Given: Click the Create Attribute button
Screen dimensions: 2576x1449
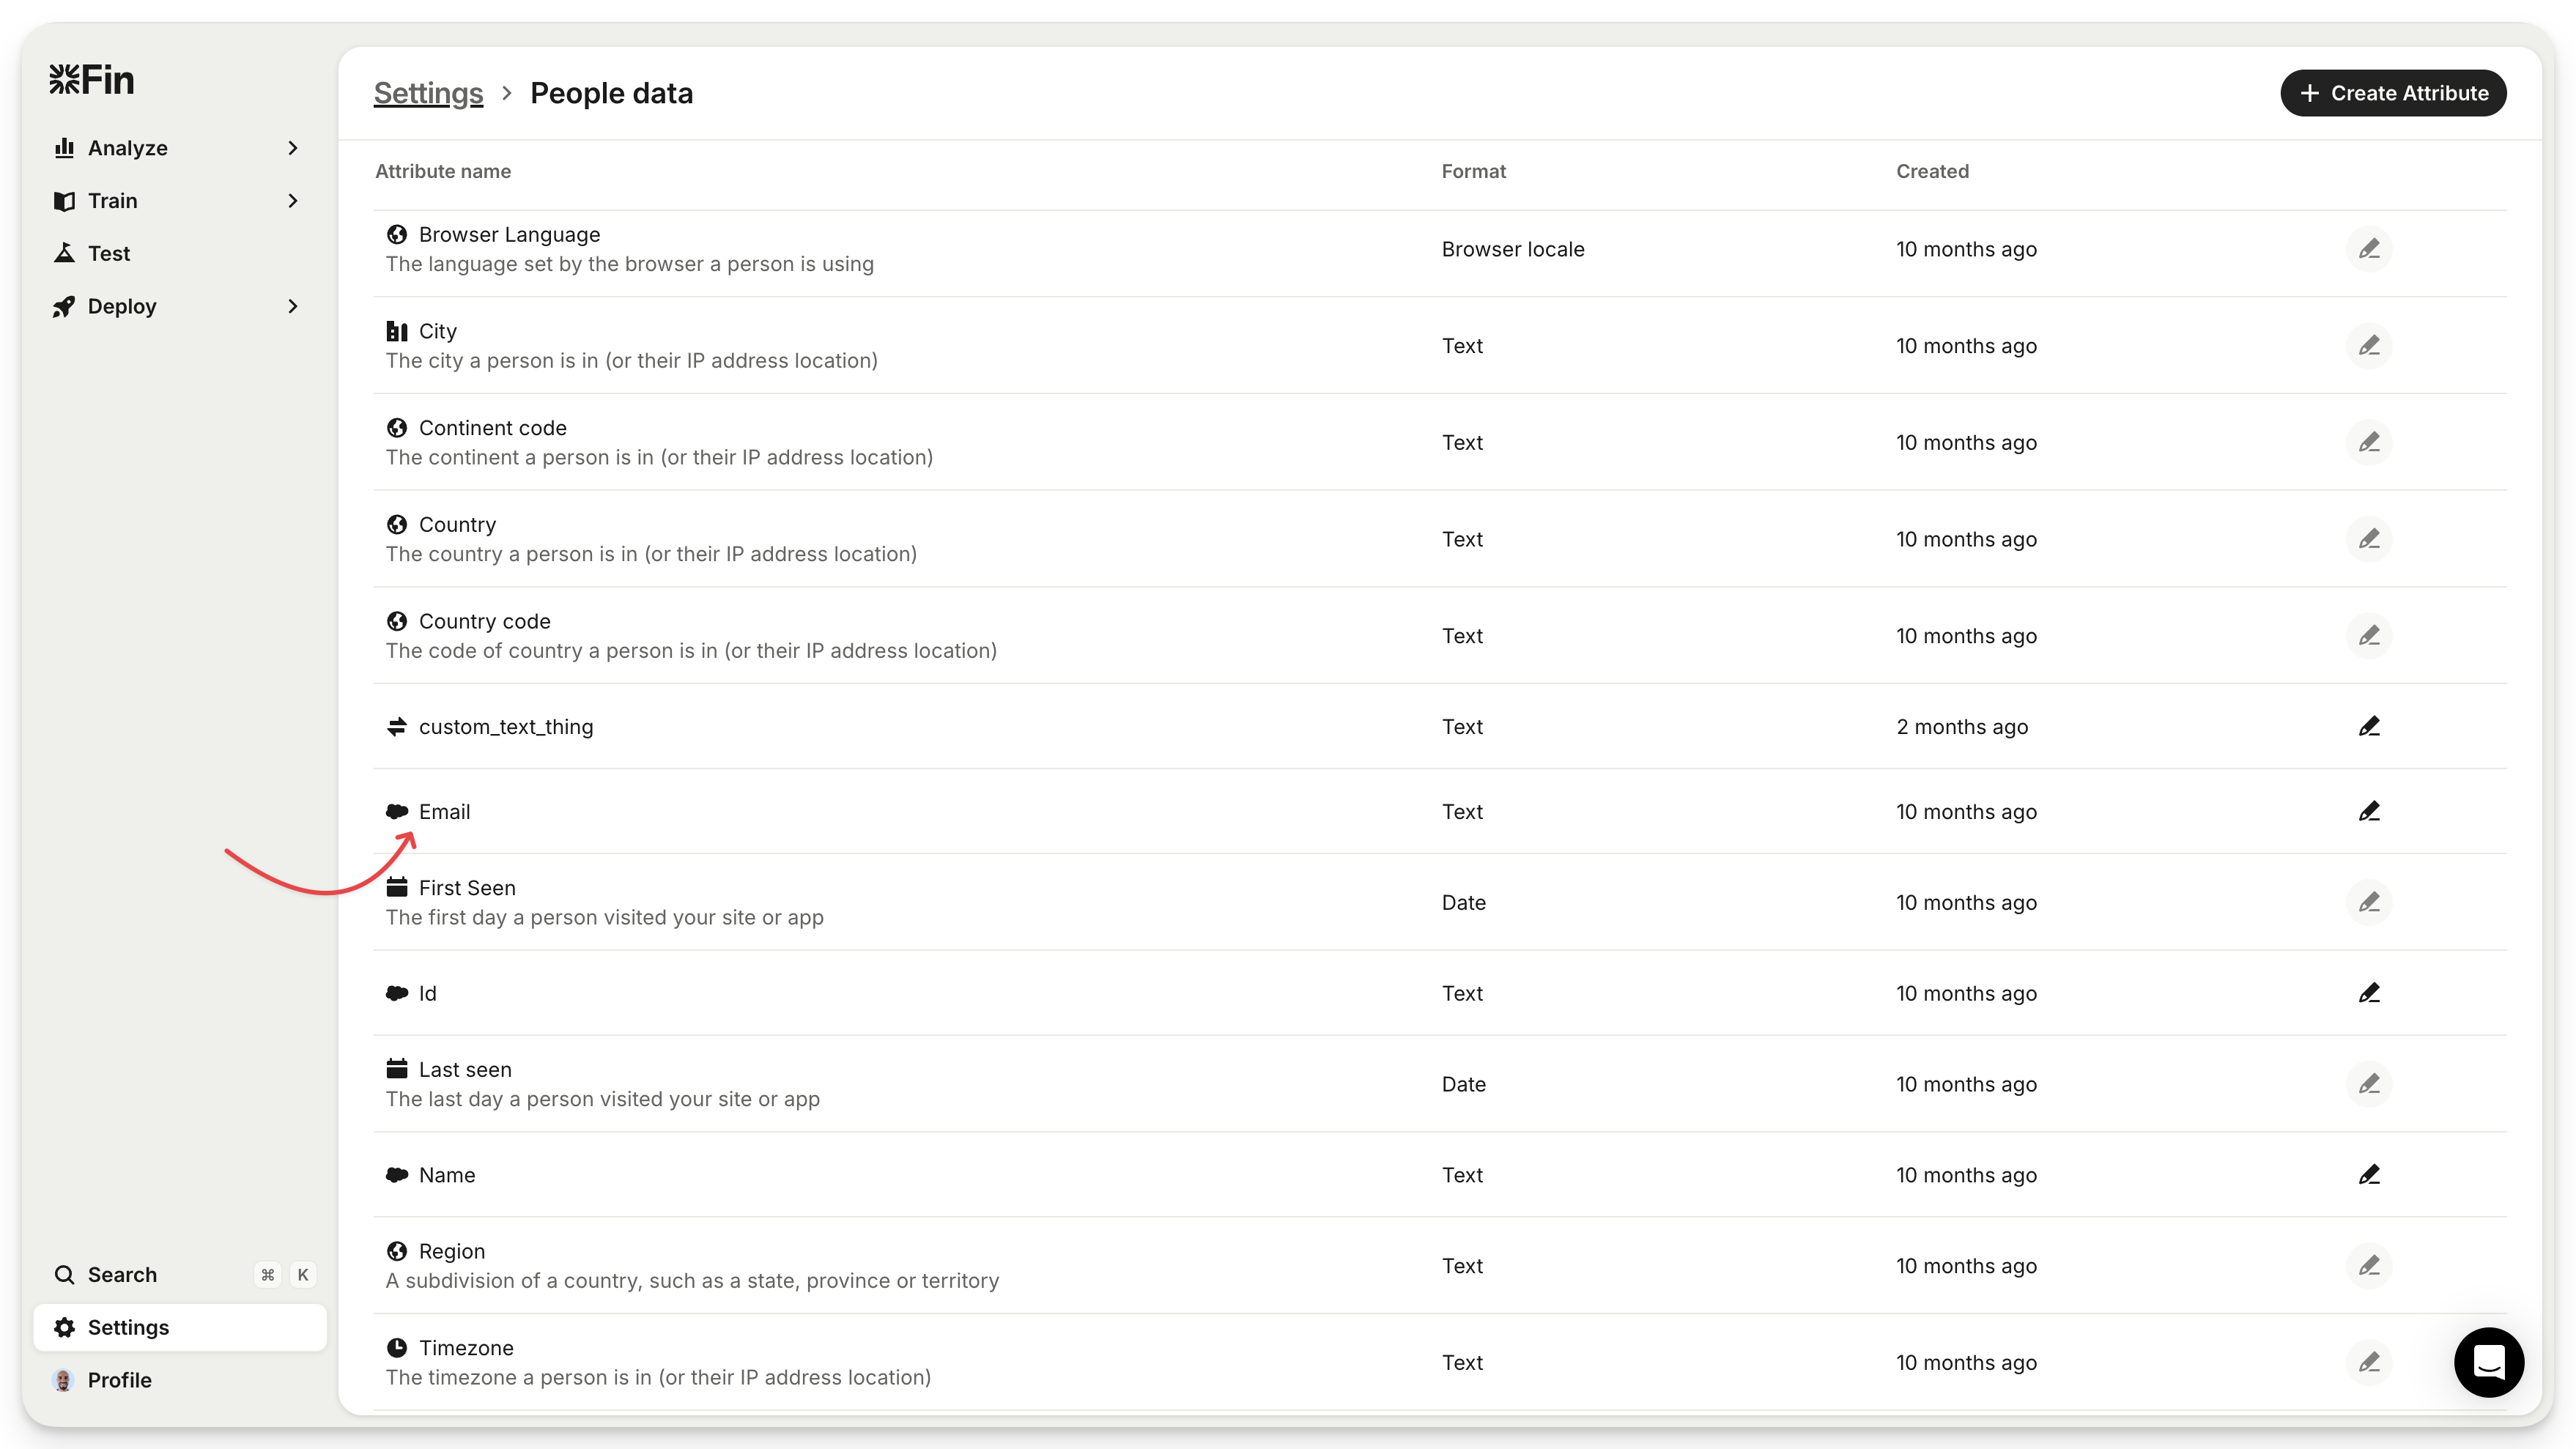Looking at the screenshot, I should pos(2392,93).
